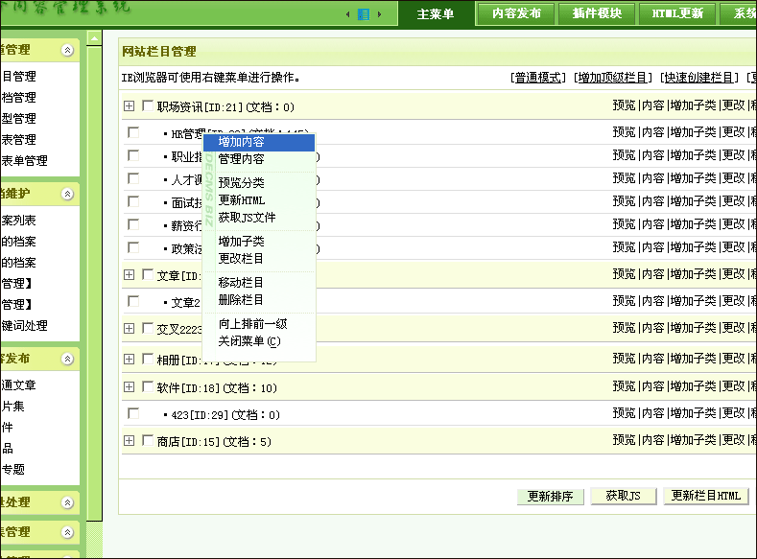Collapse the 内容发布 sidebar section chevron

click(66, 359)
